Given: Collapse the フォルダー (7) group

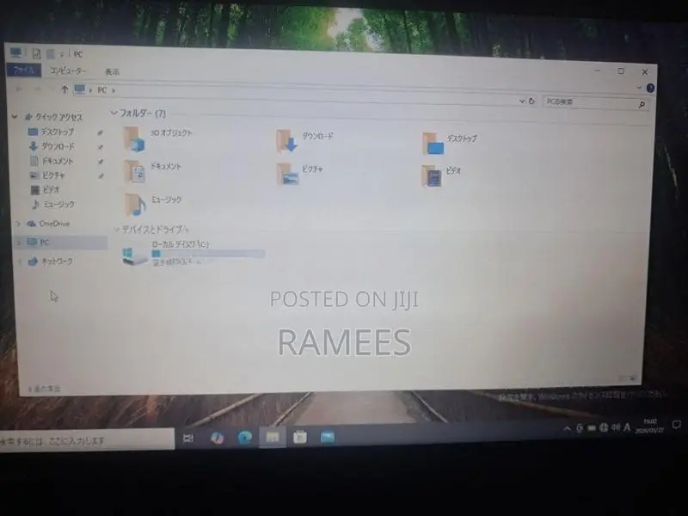Looking at the screenshot, I should pyautogui.click(x=114, y=114).
